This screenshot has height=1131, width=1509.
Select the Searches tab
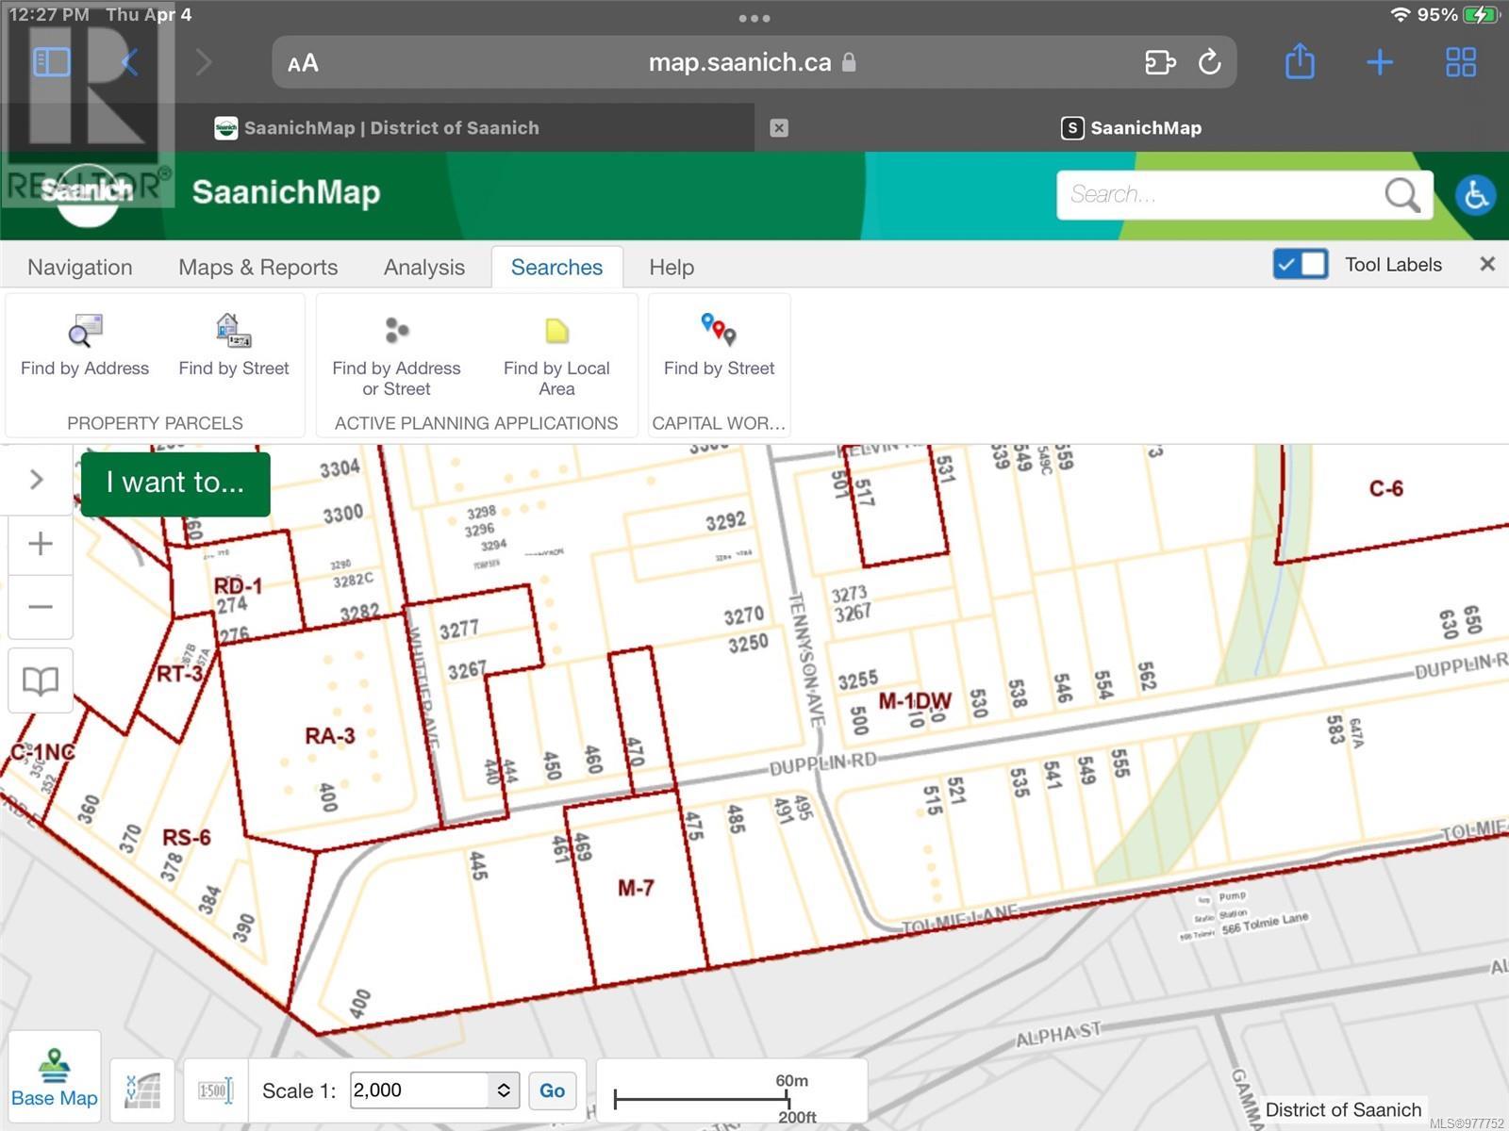point(556,268)
